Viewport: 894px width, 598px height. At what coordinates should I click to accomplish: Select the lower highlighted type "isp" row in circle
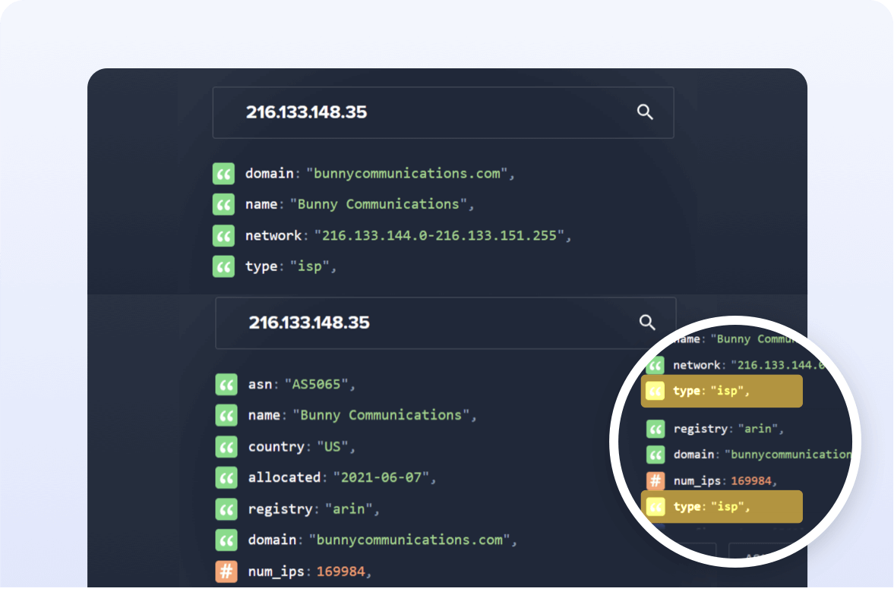721,507
